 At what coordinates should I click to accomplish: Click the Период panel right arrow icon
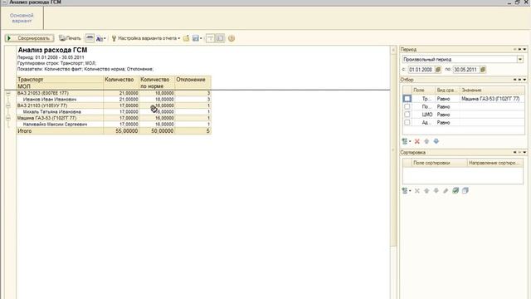[520, 50]
